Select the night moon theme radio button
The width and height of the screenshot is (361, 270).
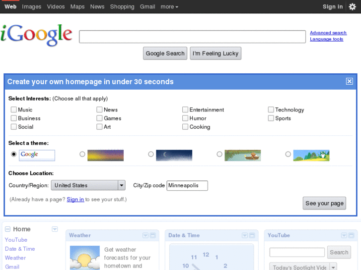pos(151,154)
